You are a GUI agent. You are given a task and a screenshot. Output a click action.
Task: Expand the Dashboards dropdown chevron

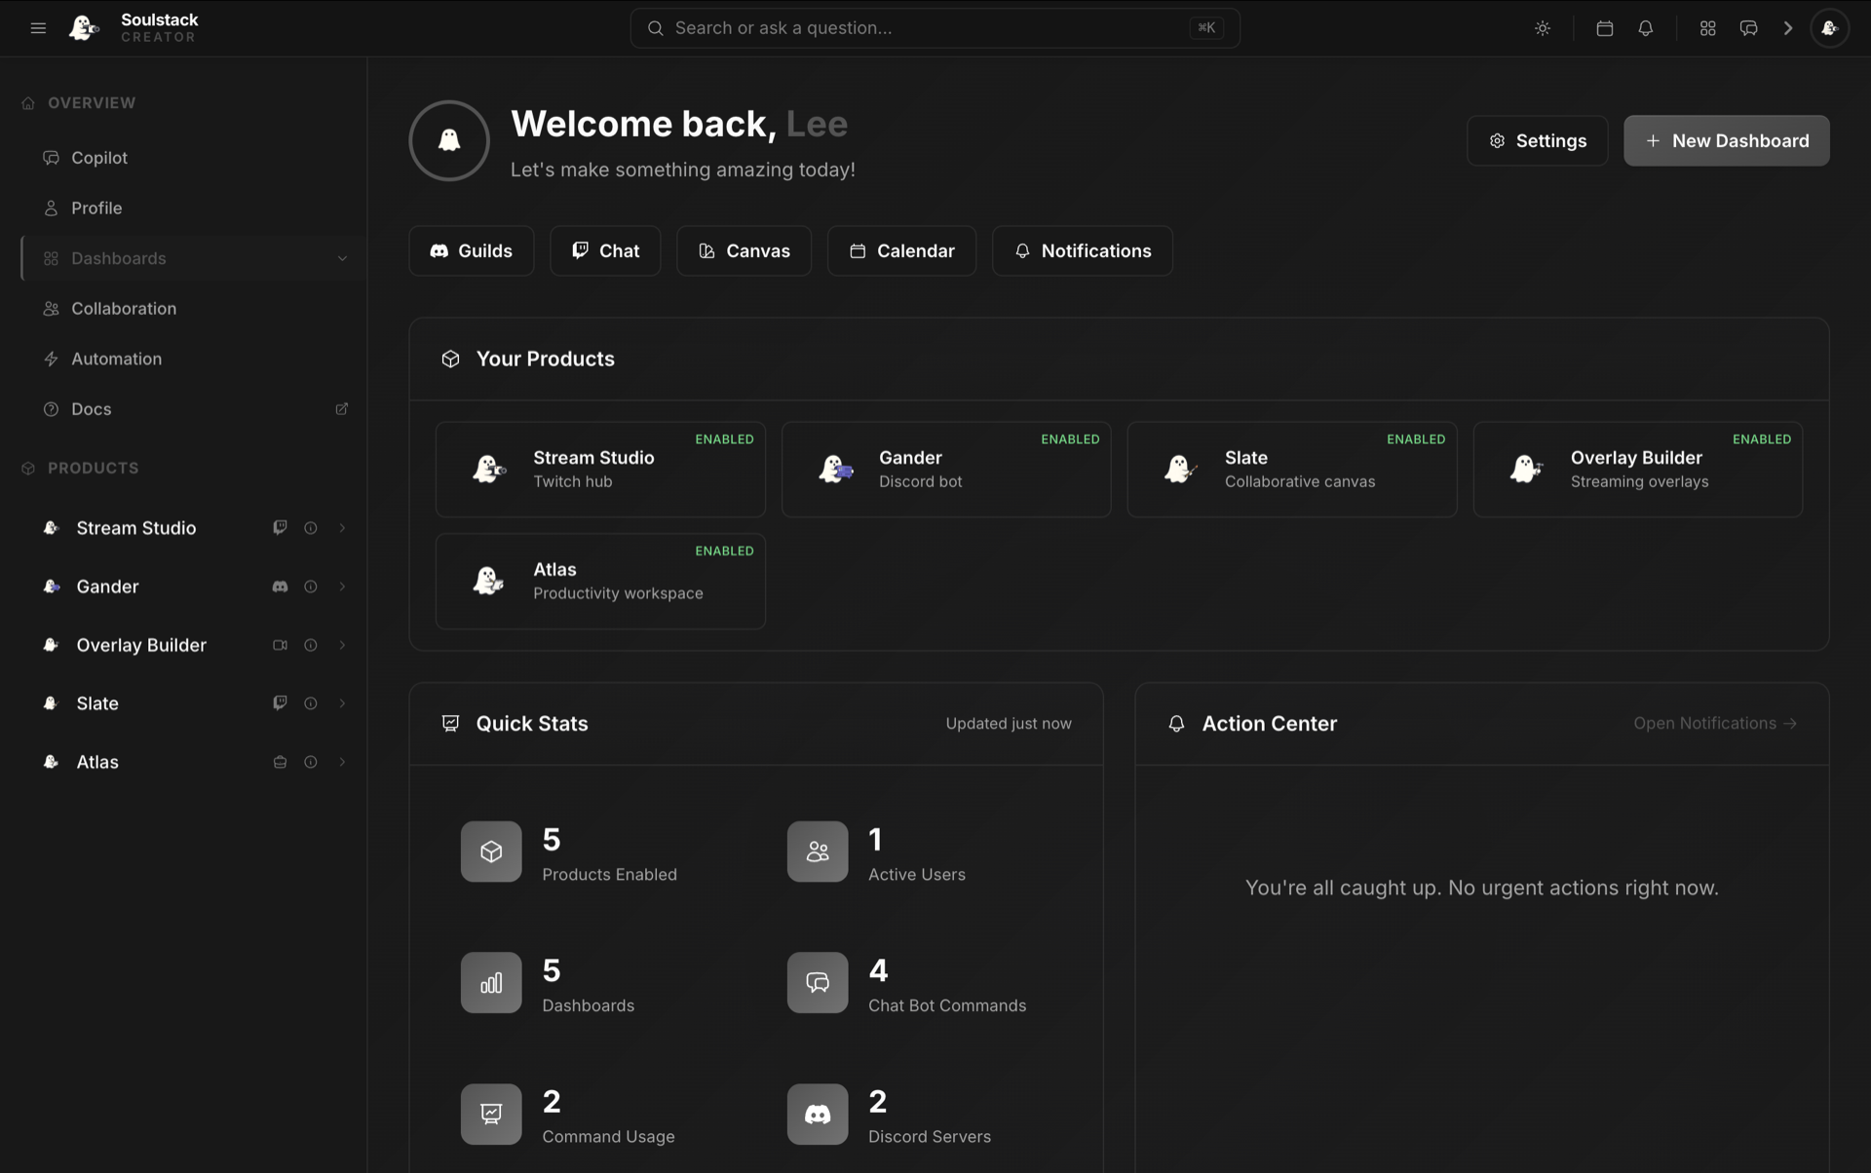(x=342, y=258)
